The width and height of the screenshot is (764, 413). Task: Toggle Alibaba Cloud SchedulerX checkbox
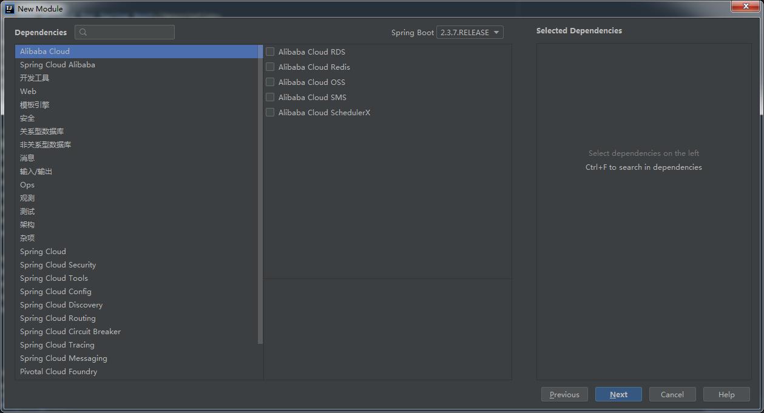pos(270,112)
